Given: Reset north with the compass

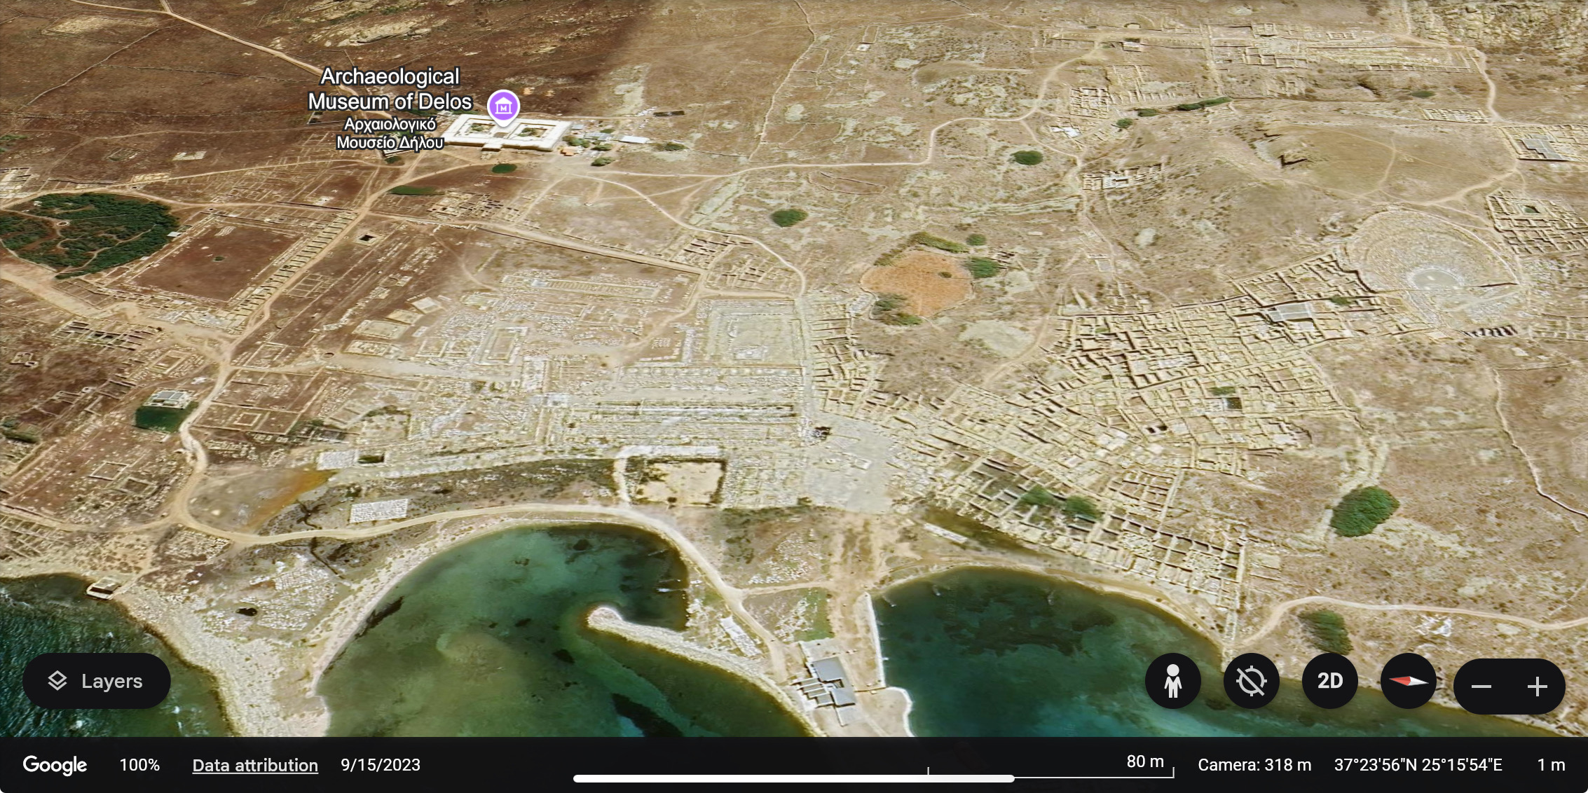Looking at the screenshot, I should click(x=1408, y=681).
